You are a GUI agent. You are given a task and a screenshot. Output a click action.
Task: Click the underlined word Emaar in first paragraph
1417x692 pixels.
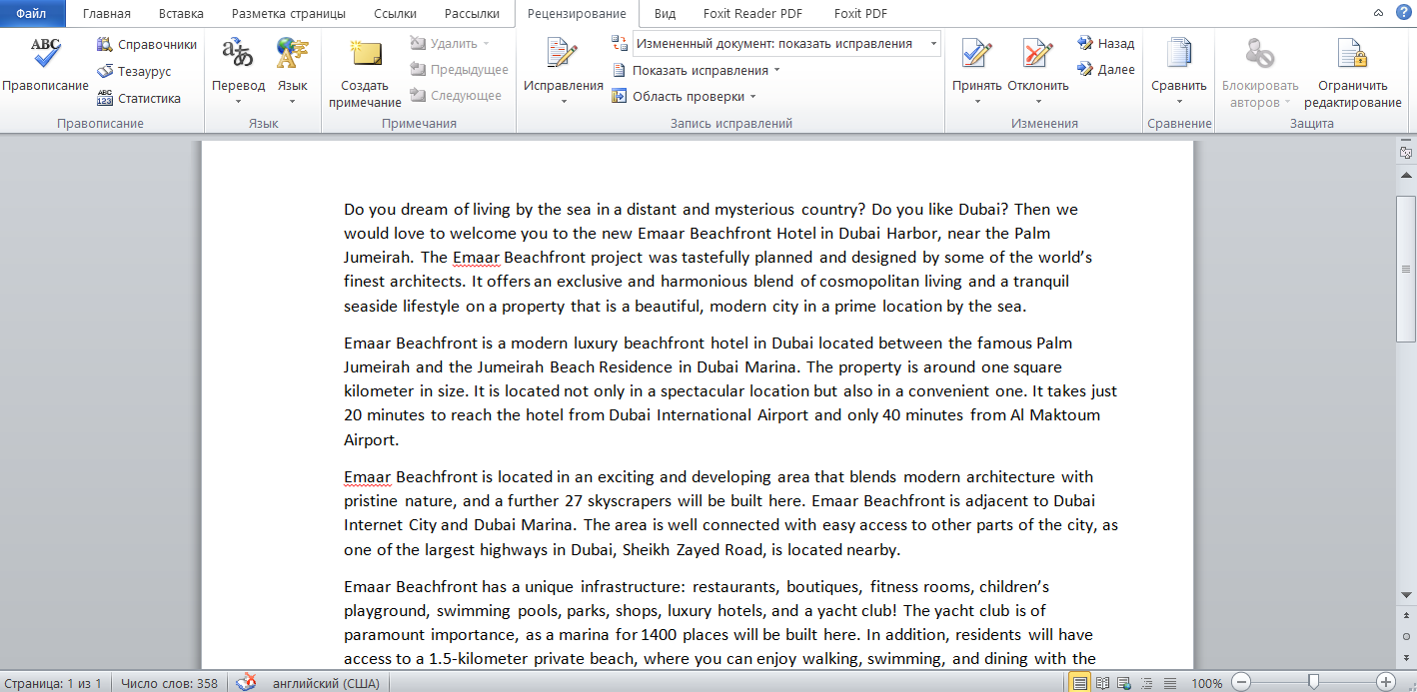(x=476, y=258)
